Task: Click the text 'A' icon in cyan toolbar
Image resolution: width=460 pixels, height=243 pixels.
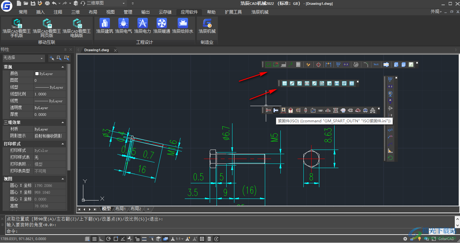Action: 329,83
